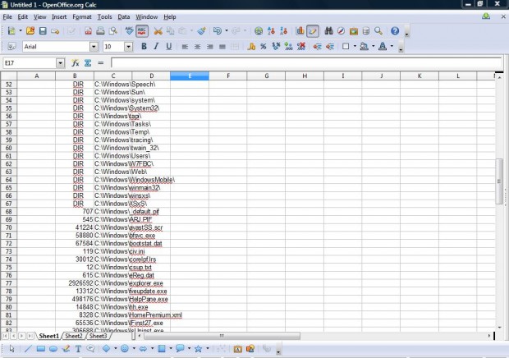The height and width of the screenshot is (358, 509).
Task: Open the Function Wizard
Action: coord(76,63)
